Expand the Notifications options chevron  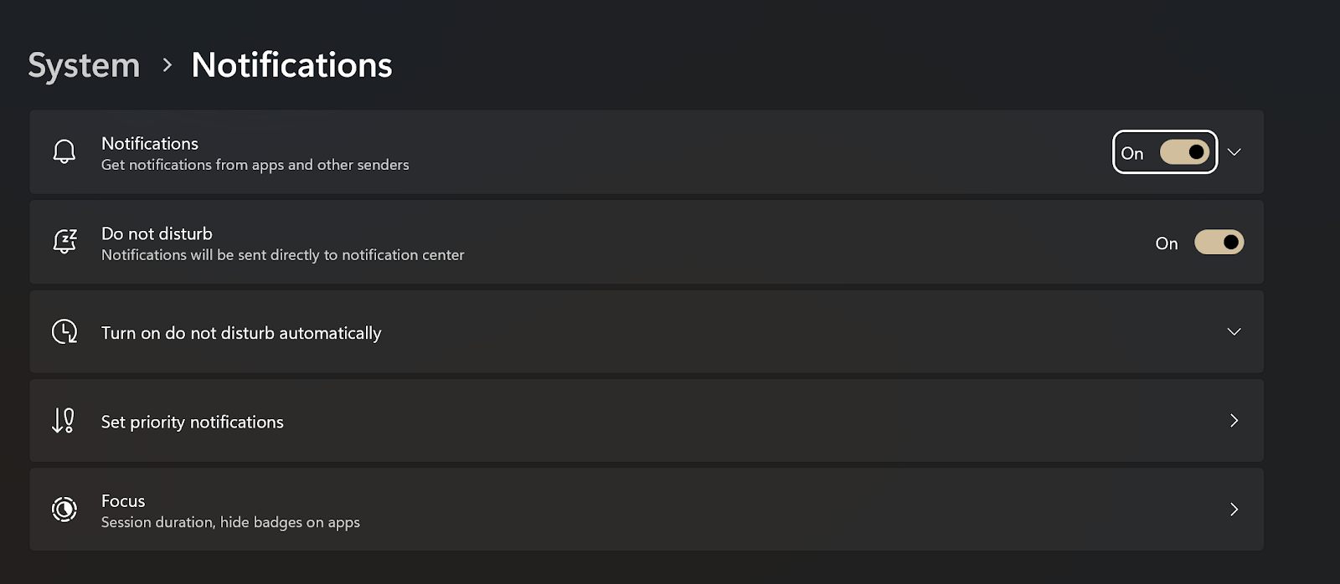point(1234,152)
